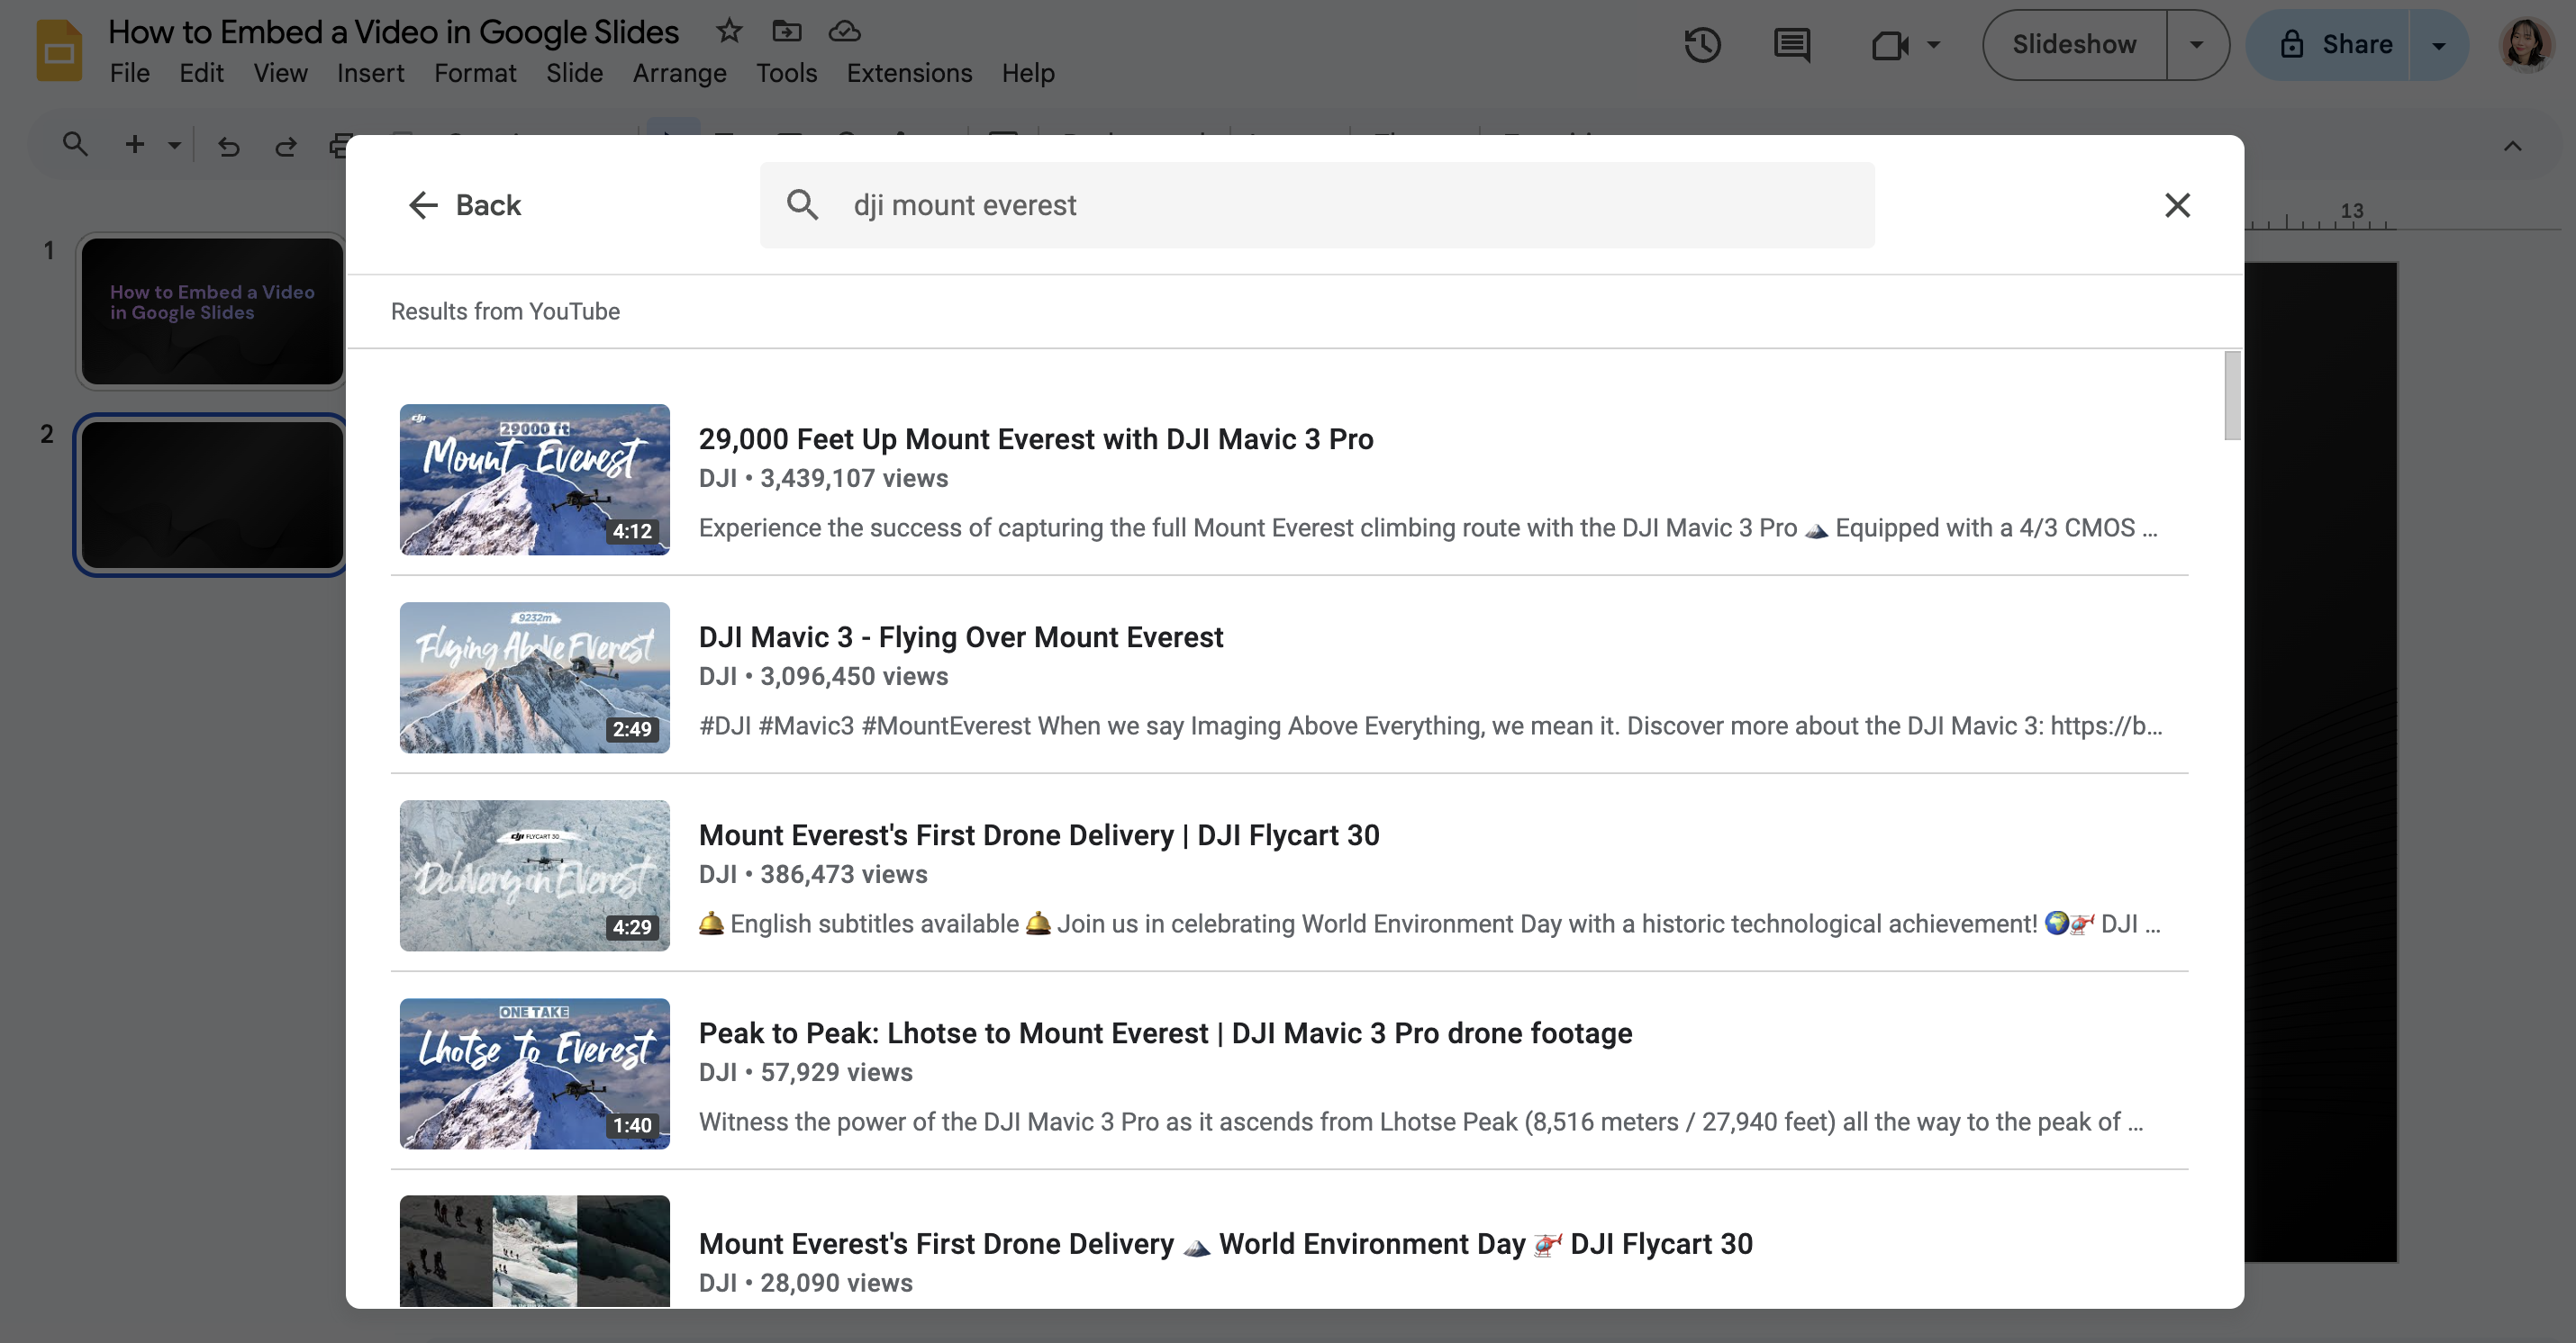Open the File menu
The height and width of the screenshot is (1343, 2576).
tap(129, 73)
